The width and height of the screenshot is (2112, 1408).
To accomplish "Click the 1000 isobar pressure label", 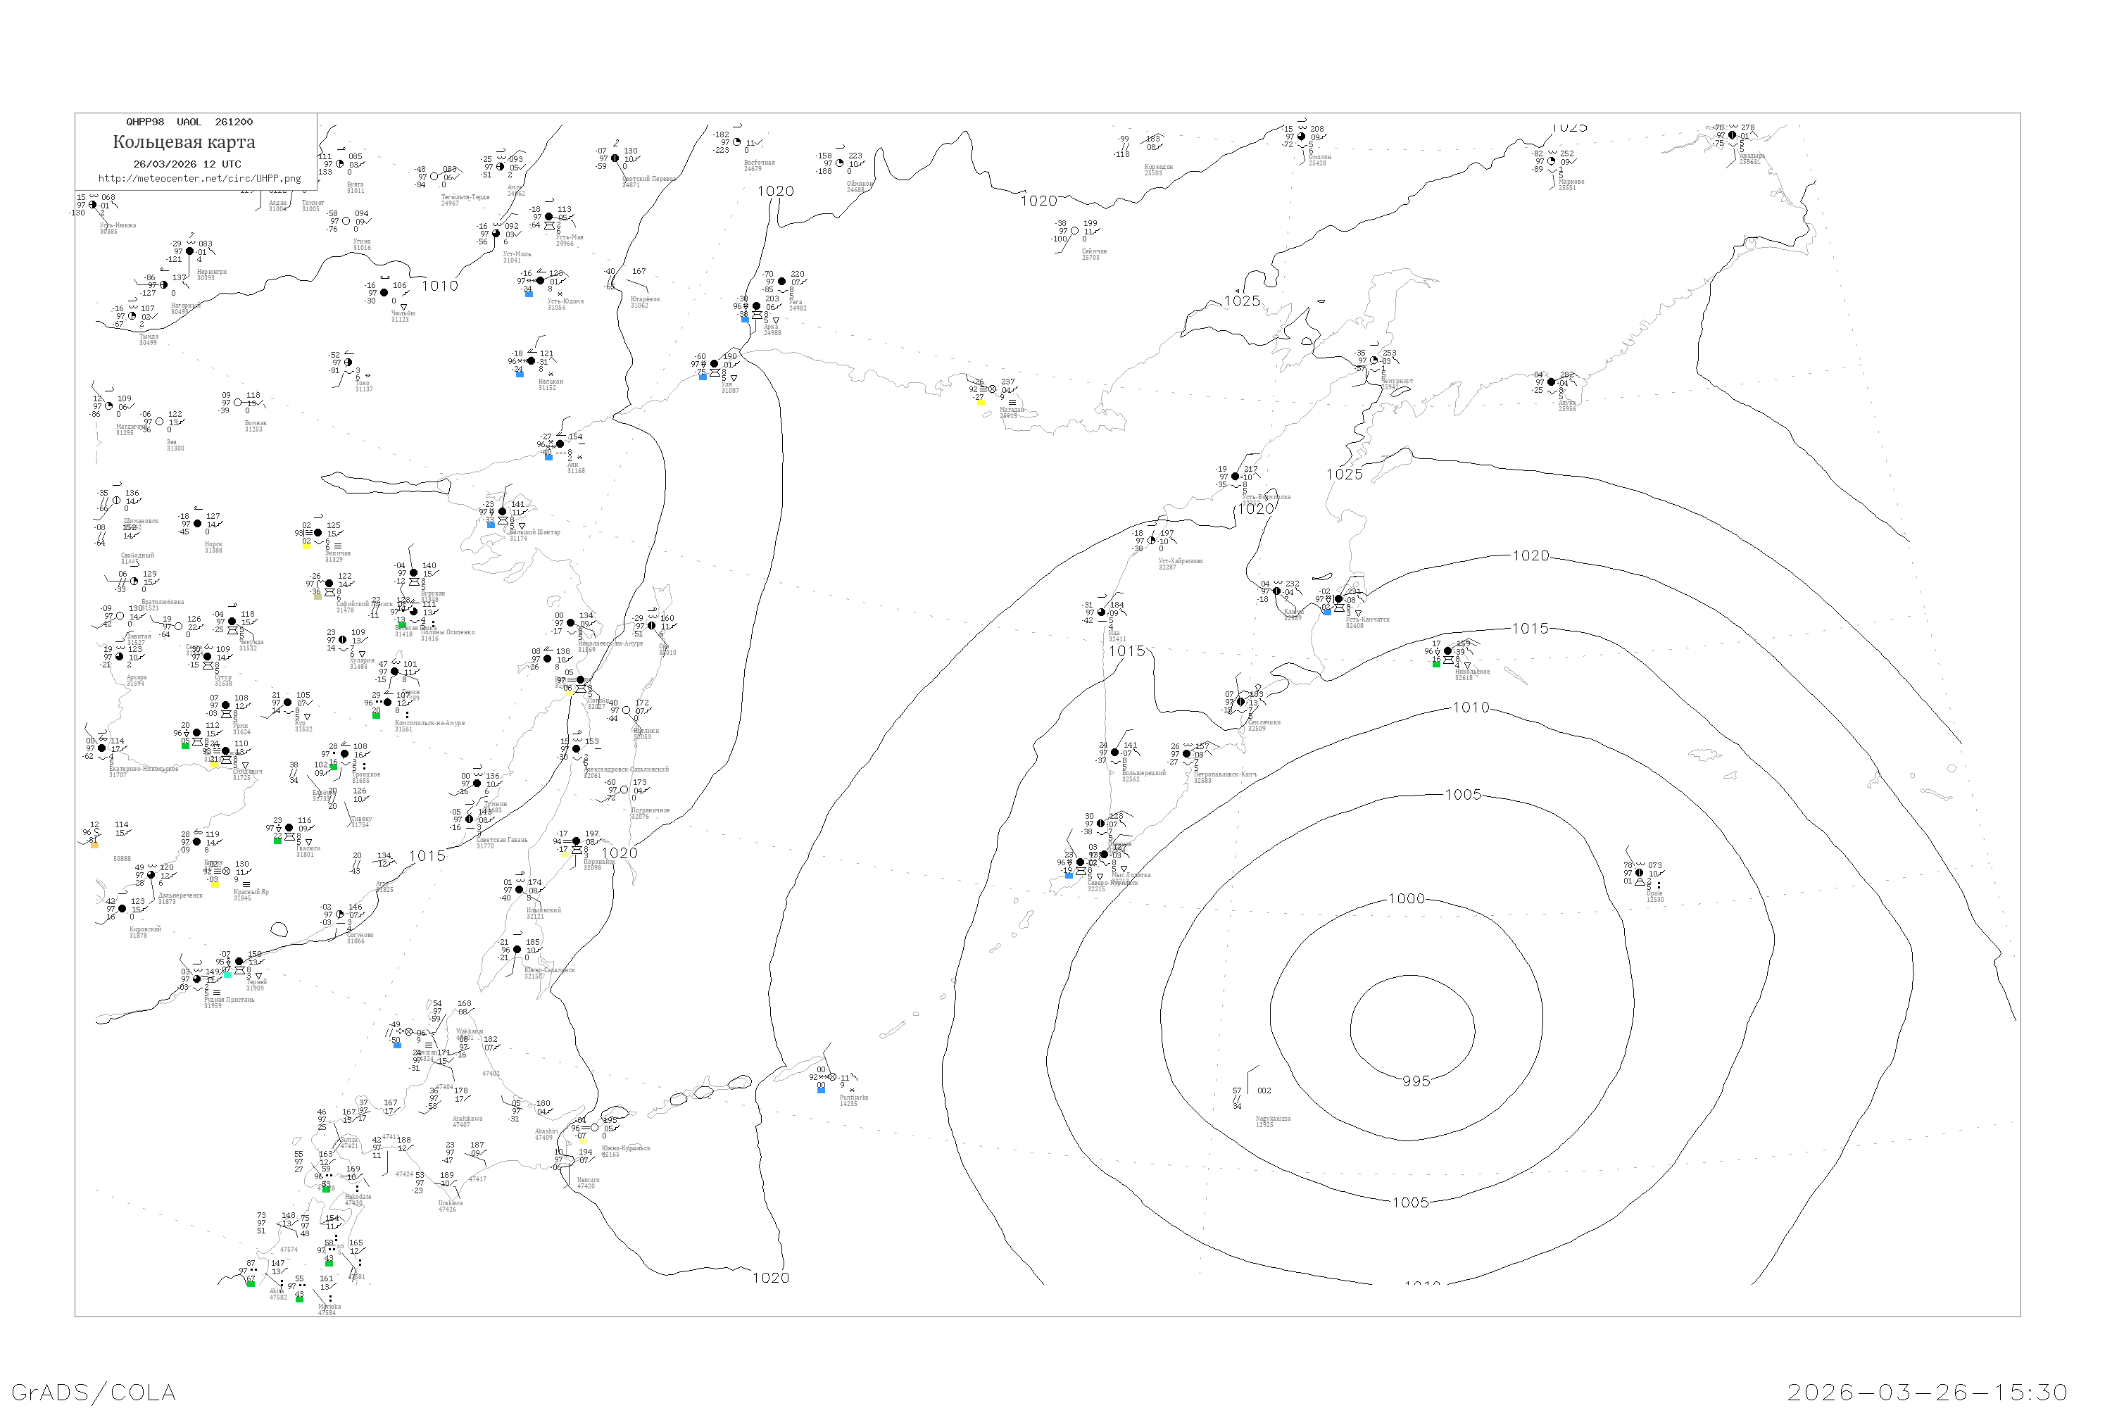I will click(1406, 899).
